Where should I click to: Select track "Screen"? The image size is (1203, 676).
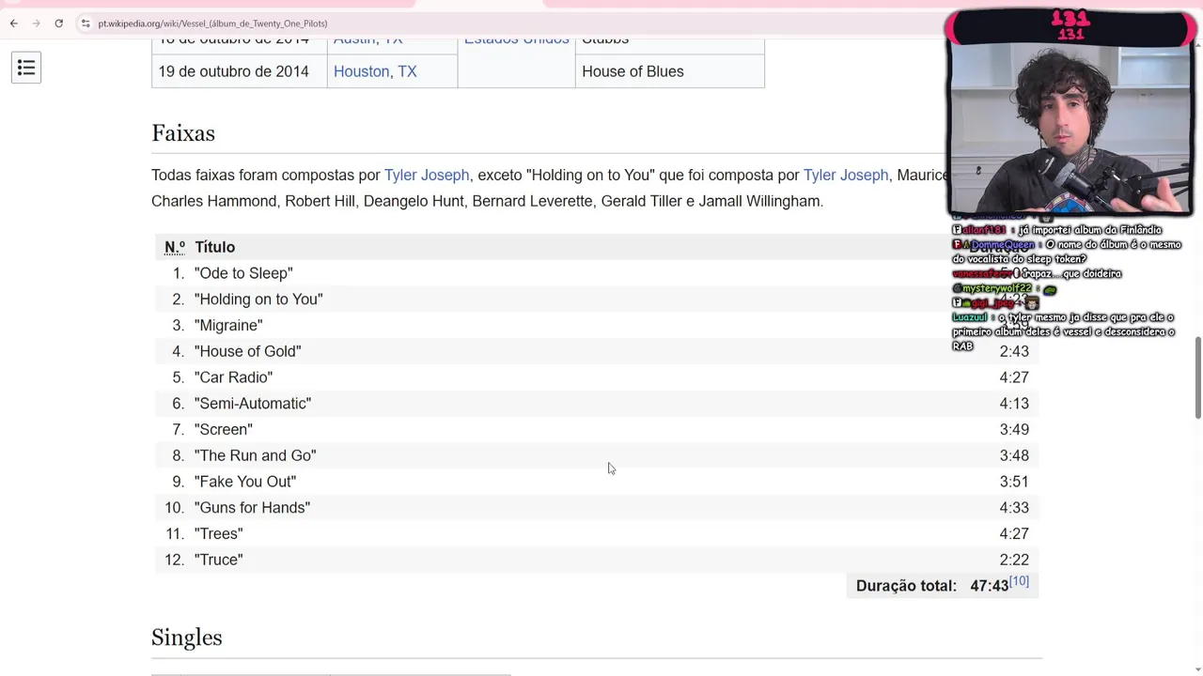(224, 429)
